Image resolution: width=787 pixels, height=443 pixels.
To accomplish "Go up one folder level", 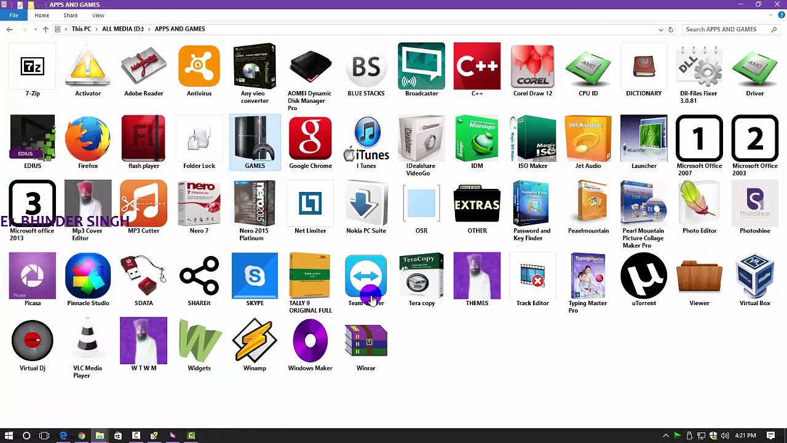I will [x=45, y=29].
